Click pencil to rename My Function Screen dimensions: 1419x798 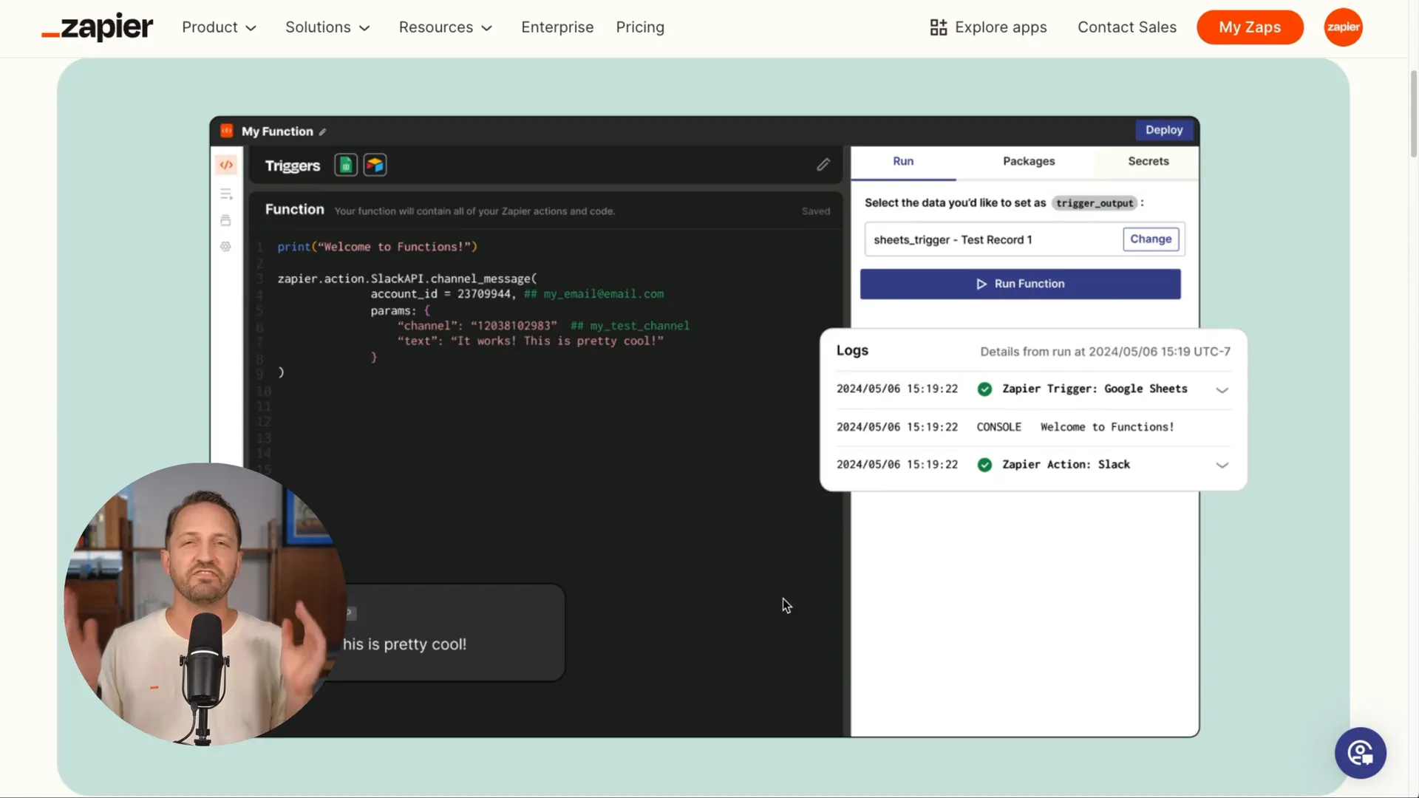pos(322,132)
